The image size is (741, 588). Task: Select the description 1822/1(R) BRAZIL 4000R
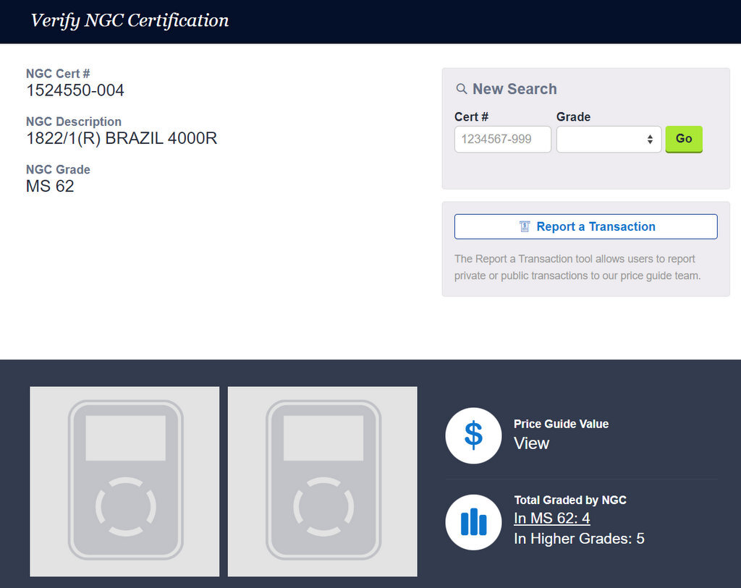(122, 138)
